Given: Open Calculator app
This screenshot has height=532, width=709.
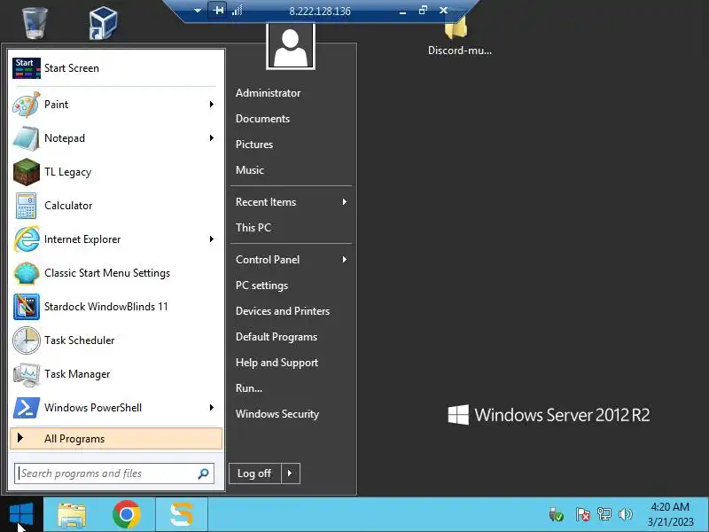Looking at the screenshot, I should pos(115,206).
